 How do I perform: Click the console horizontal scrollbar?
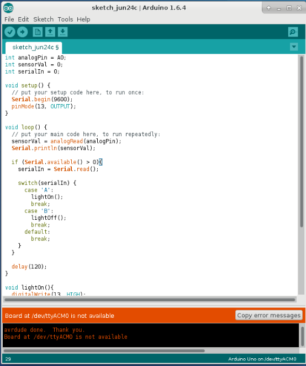pos(104,350)
